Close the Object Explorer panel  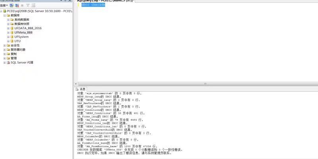click(x=70, y=1)
